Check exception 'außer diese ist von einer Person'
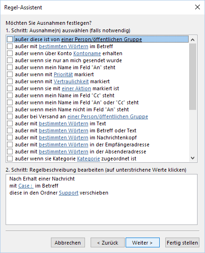 pos(10,39)
